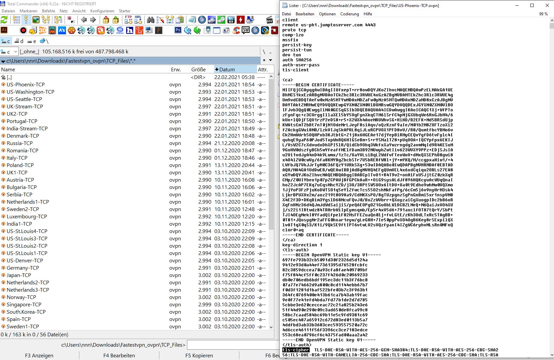Screen dimensions: 554x360
Task: Open the directory hotlist asterisk button
Action: pyautogui.click(x=264, y=60)
